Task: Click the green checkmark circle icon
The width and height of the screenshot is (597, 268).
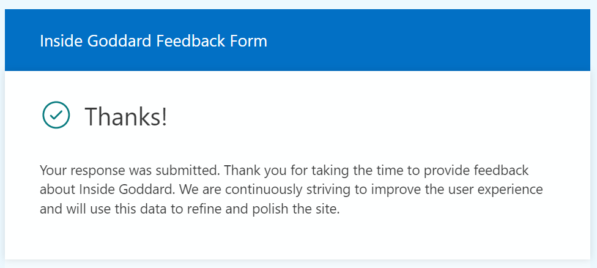Action: (56, 115)
